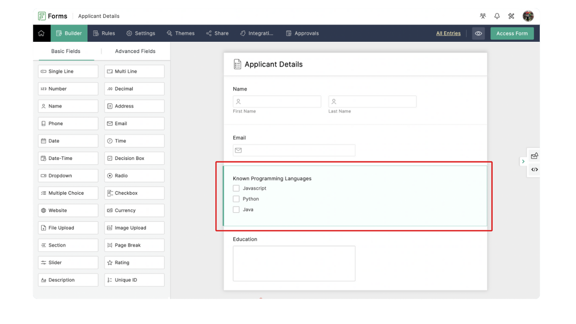This screenshot has width=576, height=324.
Task: Add a Unique ID field
Action: click(135, 280)
